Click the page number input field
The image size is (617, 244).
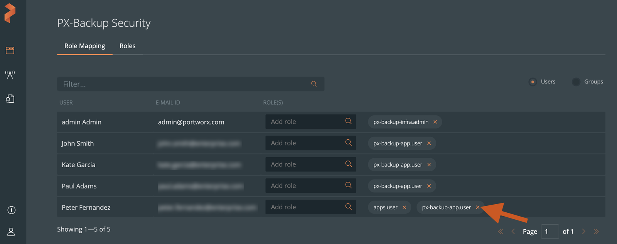[550, 232]
